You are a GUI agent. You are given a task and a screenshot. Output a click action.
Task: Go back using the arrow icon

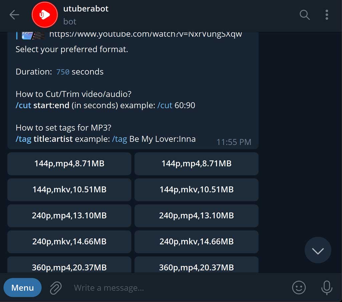[x=14, y=15]
